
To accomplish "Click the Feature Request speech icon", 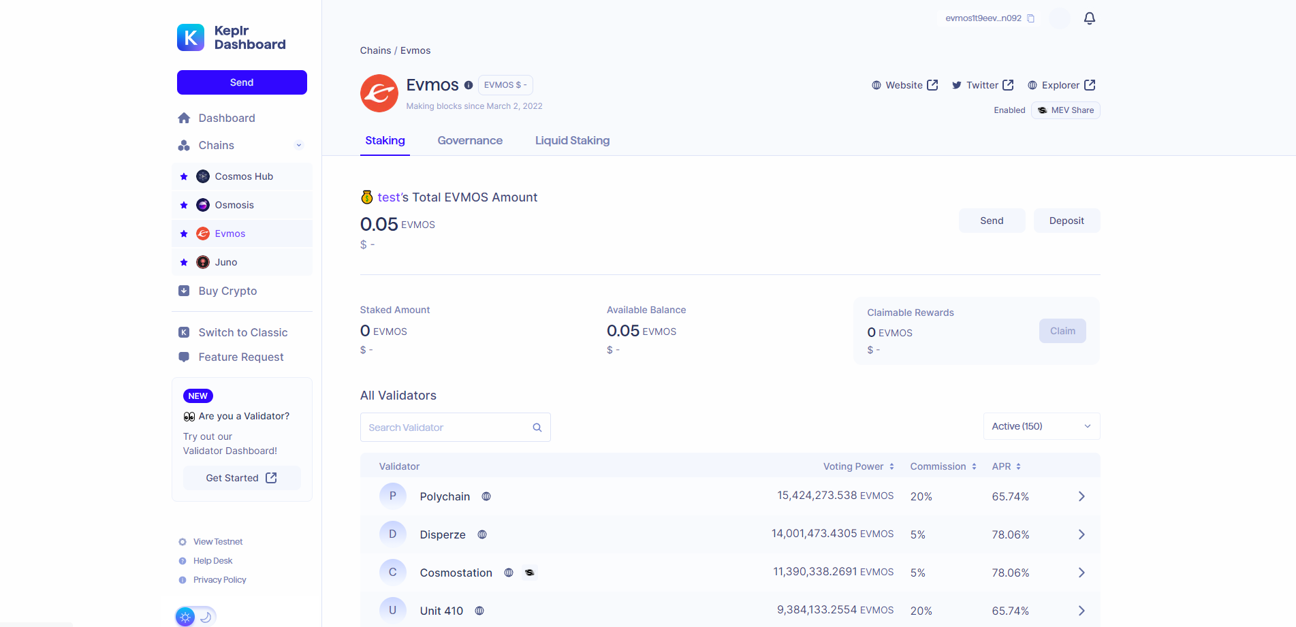I will 184,357.
